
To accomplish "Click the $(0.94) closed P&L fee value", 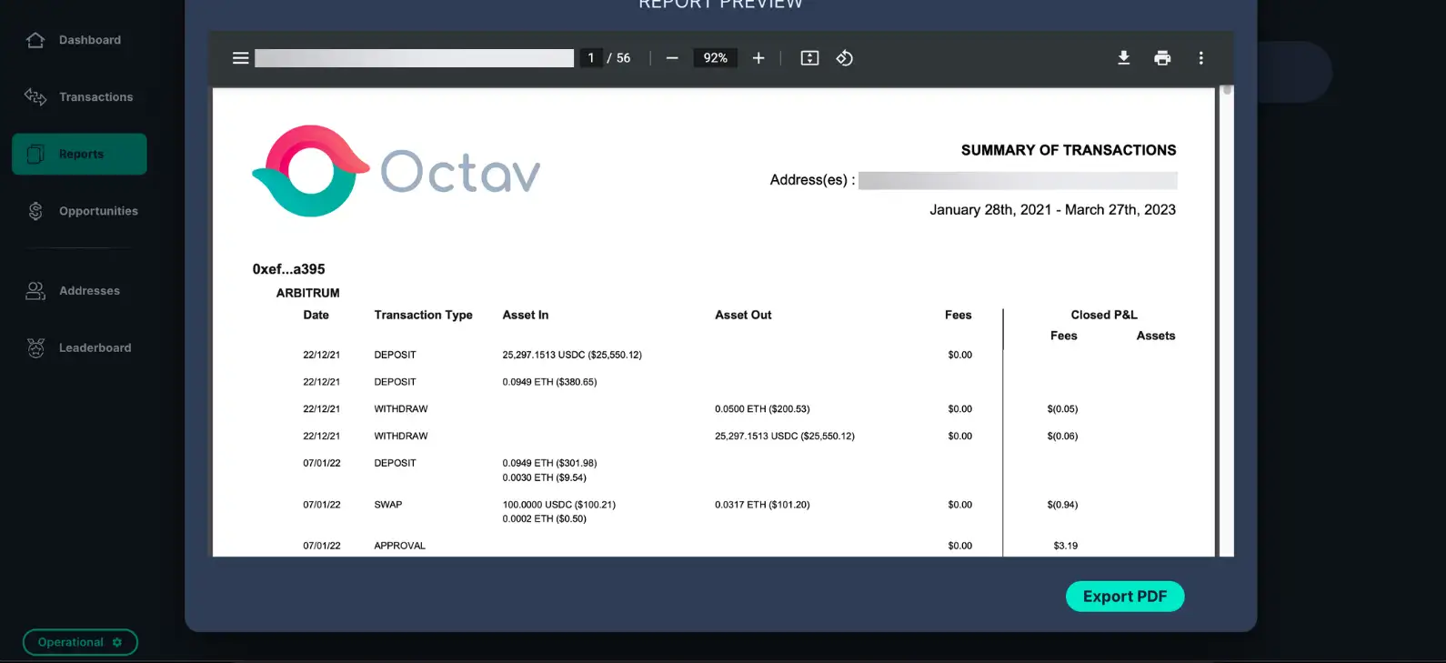I will 1062,505.
